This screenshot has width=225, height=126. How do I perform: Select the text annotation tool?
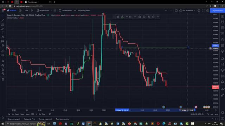click(x=3, y=33)
